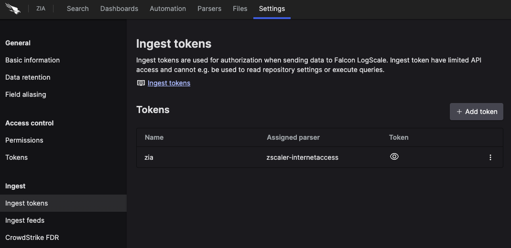Open the Parsers tab
Image resolution: width=511 pixels, height=248 pixels.
click(209, 9)
